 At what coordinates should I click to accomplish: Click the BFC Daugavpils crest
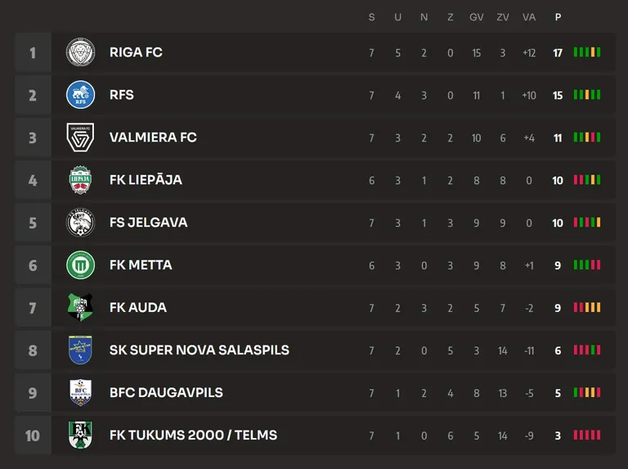80,392
